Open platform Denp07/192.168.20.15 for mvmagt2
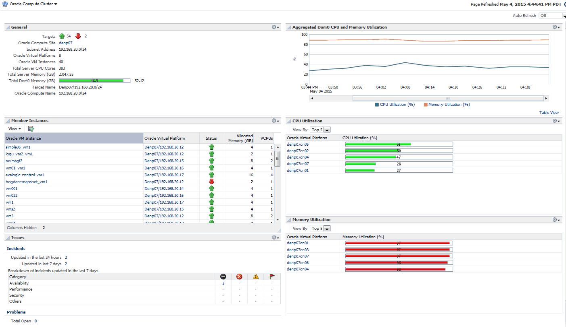The image size is (566, 328). point(164,161)
